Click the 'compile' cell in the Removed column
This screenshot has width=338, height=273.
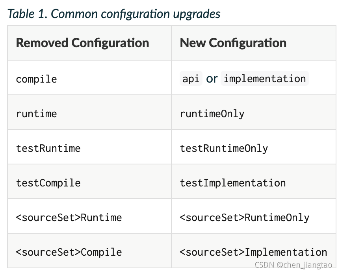tap(36, 79)
